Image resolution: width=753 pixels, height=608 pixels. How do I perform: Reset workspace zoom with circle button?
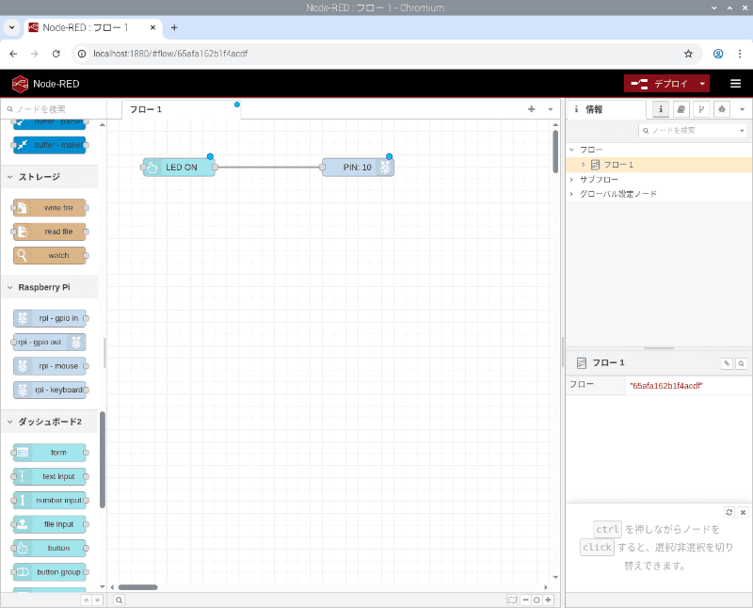[x=537, y=600]
